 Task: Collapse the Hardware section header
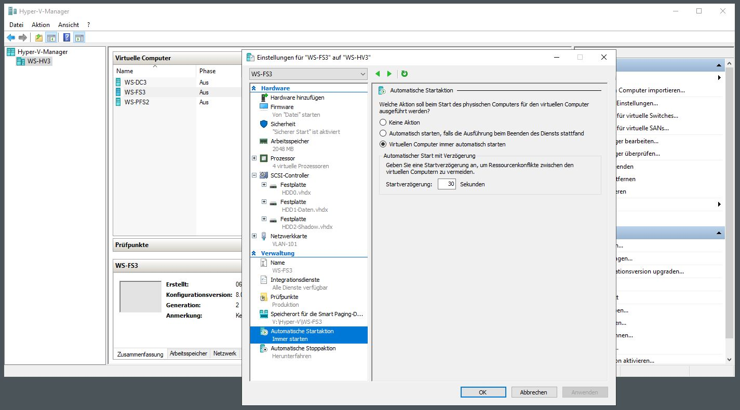point(254,88)
